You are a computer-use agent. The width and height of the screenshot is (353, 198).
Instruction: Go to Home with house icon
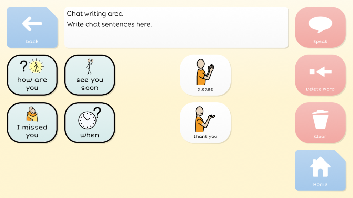point(320,170)
